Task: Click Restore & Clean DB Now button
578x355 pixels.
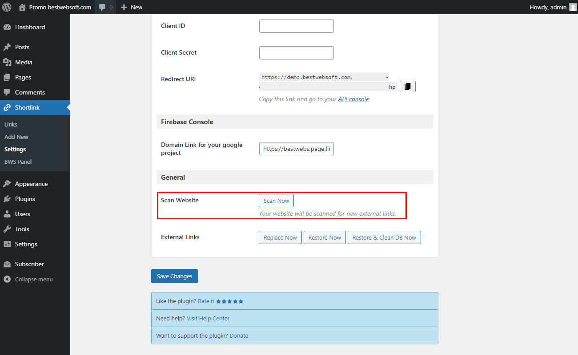Action: tap(384, 237)
